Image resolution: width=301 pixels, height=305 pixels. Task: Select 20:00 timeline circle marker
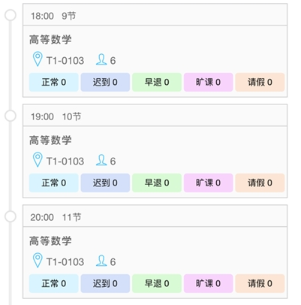(x=11, y=216)
